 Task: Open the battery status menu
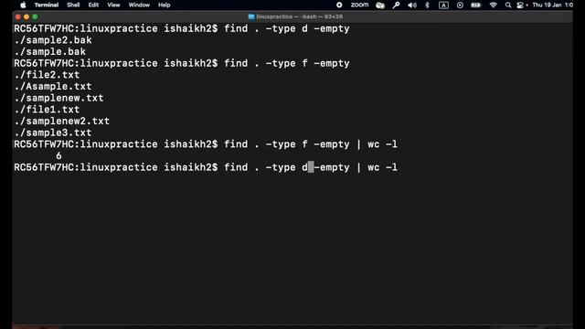pos(475,5)
